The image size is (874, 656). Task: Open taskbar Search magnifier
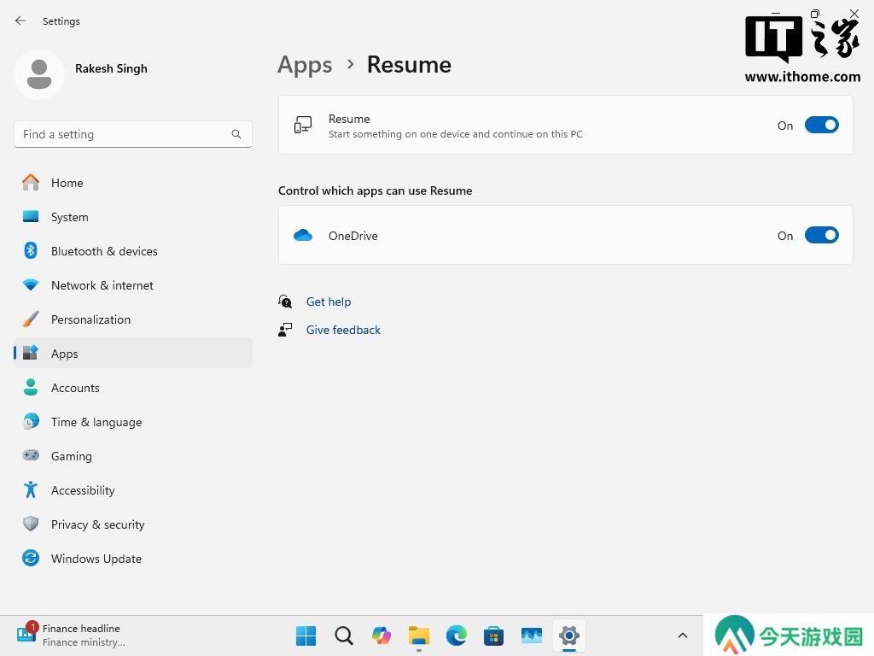[343, 635]
